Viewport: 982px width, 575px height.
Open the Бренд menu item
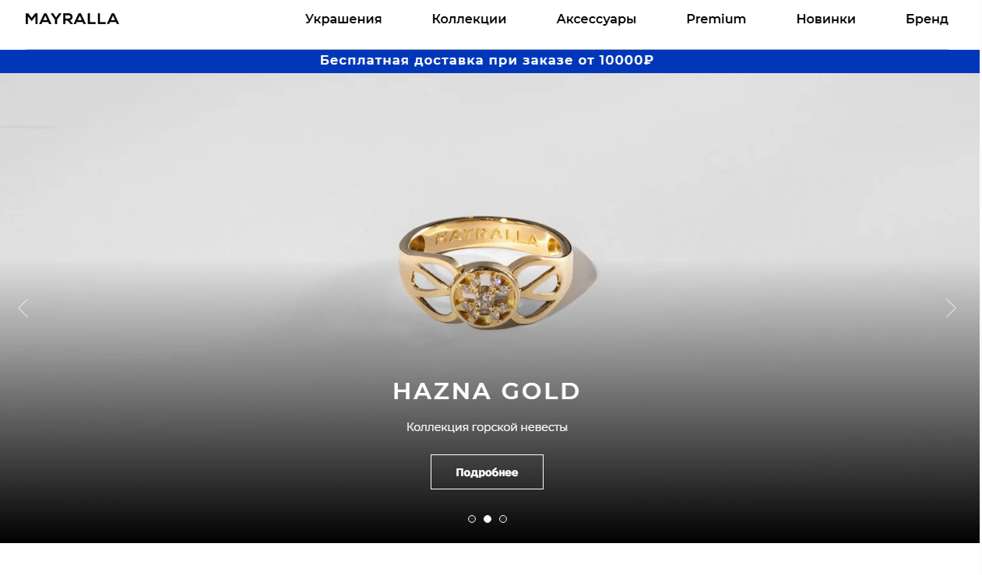(x=927, y=19)
